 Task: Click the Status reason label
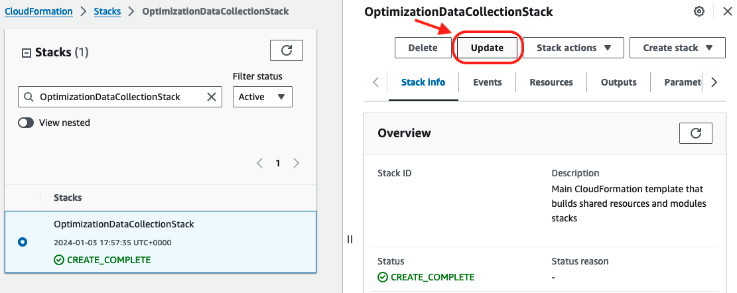(580, 261)
